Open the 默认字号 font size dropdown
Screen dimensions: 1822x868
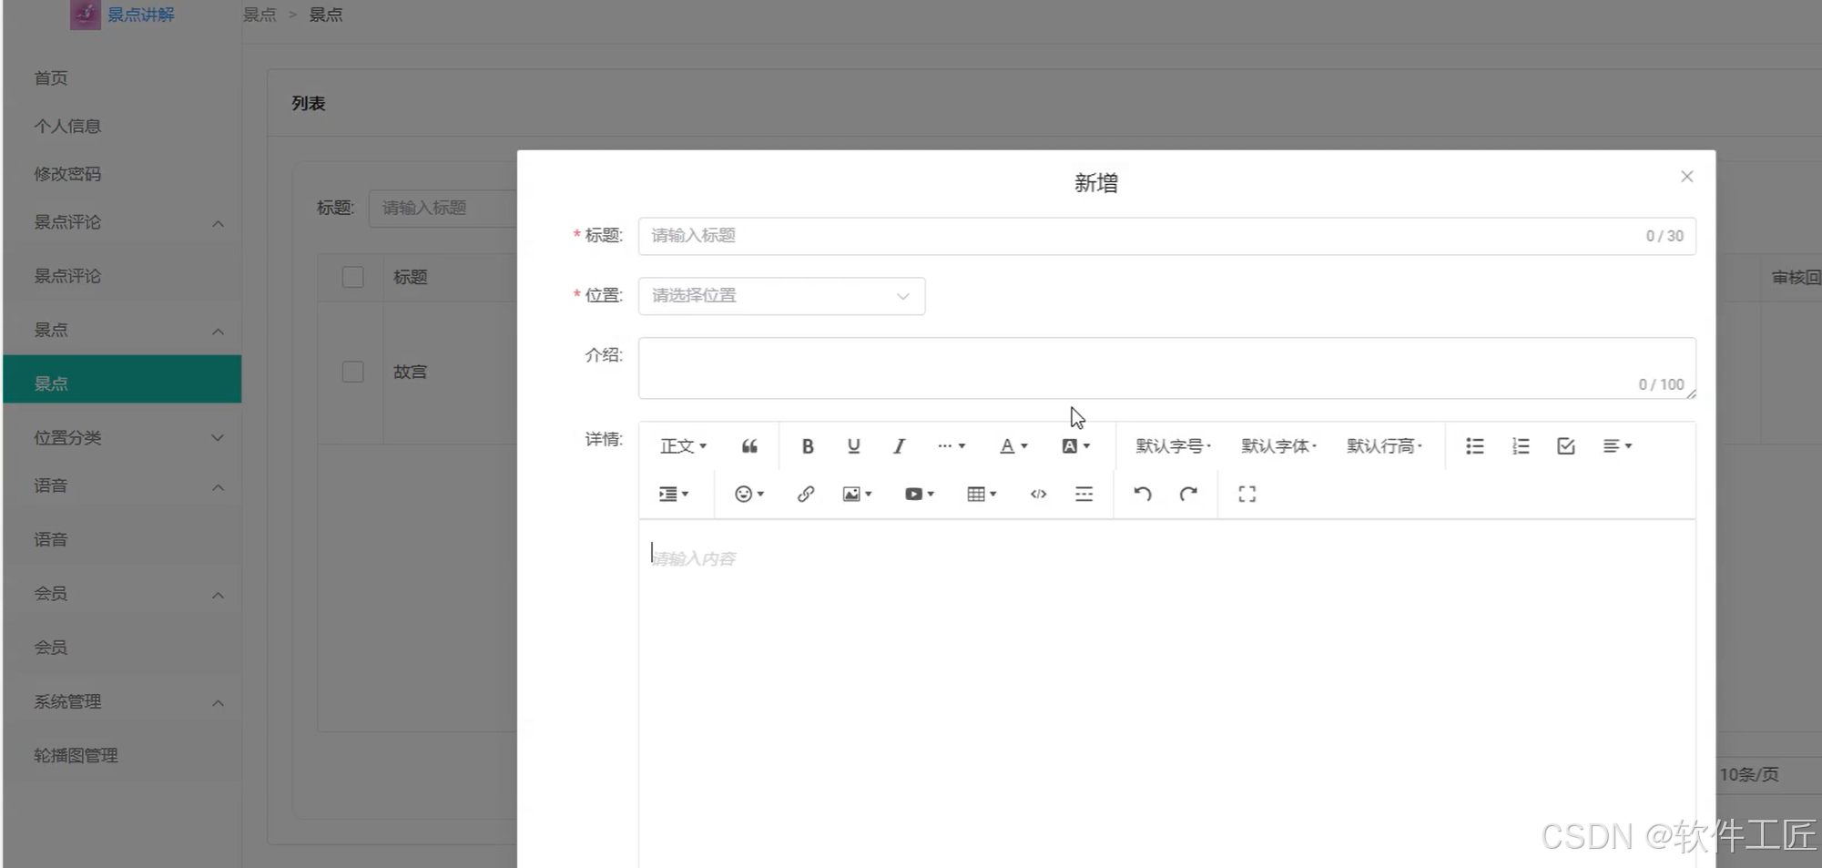tap(1173, 446)
